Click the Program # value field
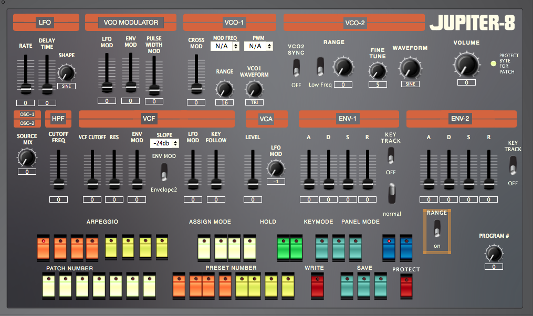Image resolution: width=533 pixels, height=316 pixels. (494, 267)
